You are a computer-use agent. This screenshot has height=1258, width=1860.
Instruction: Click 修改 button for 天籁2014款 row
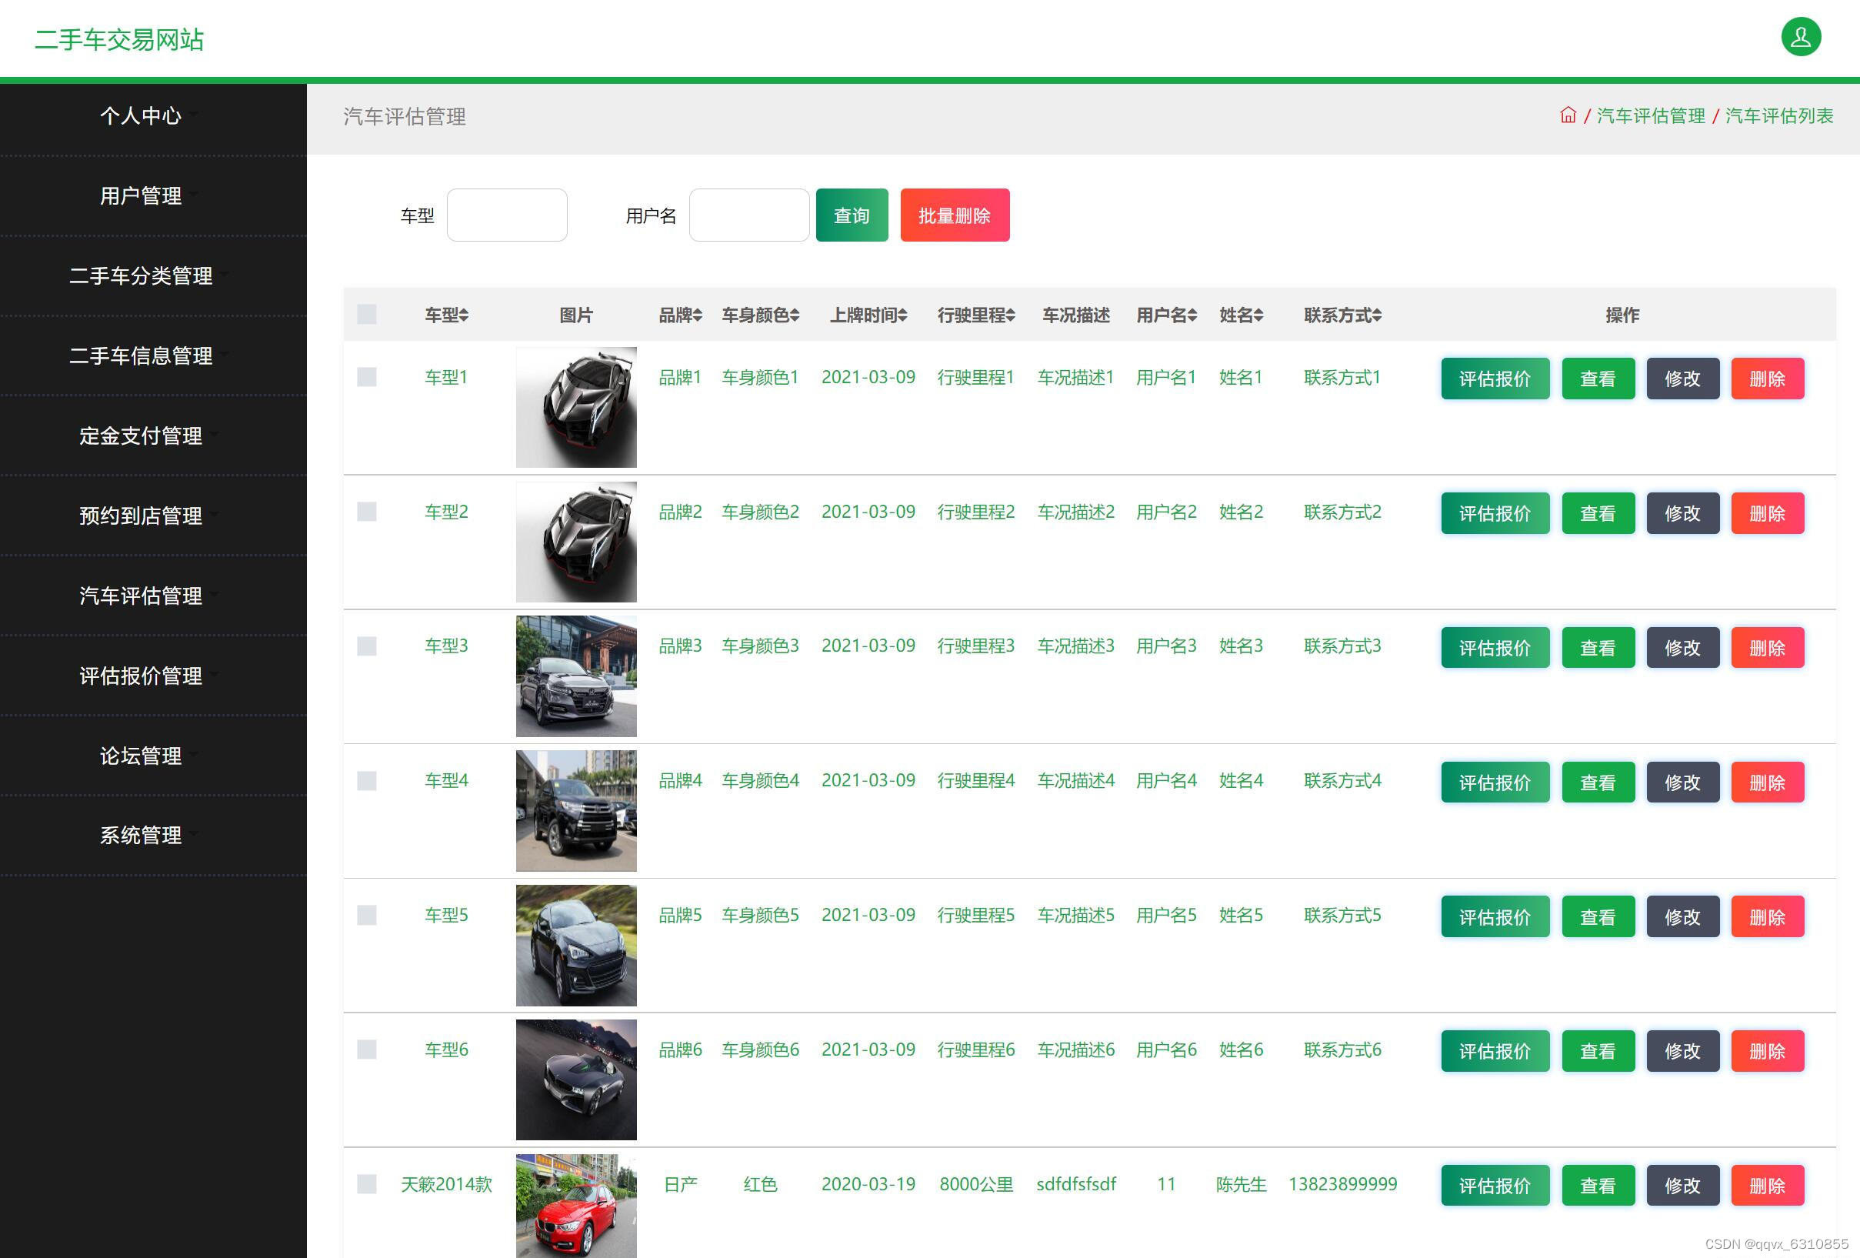click(x=1682, y=1185)
